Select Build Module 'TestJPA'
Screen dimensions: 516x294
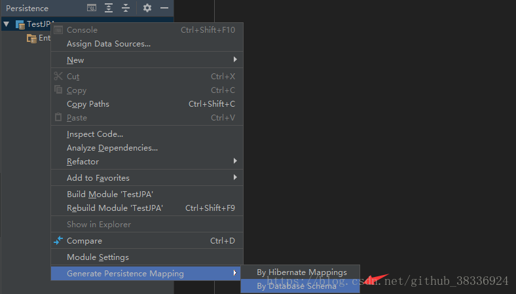147,194
